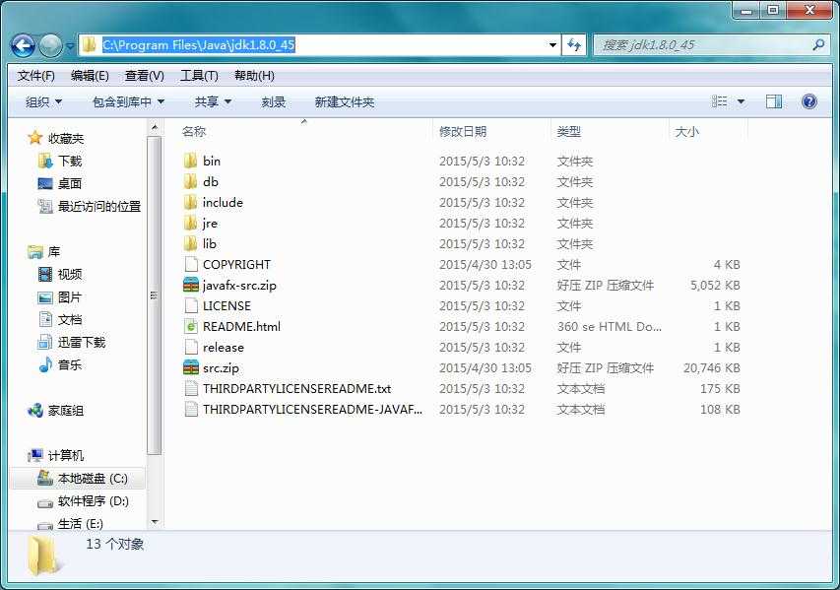Open recent pages dropdown arrow

coord(70,46)
